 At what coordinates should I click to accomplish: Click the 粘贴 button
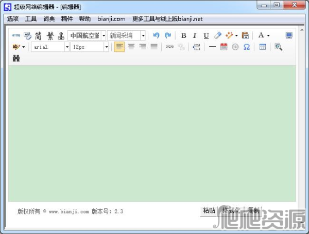[209, 210]
